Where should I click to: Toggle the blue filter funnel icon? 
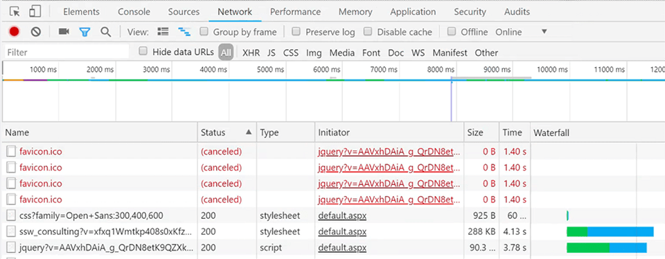[85, 32]
